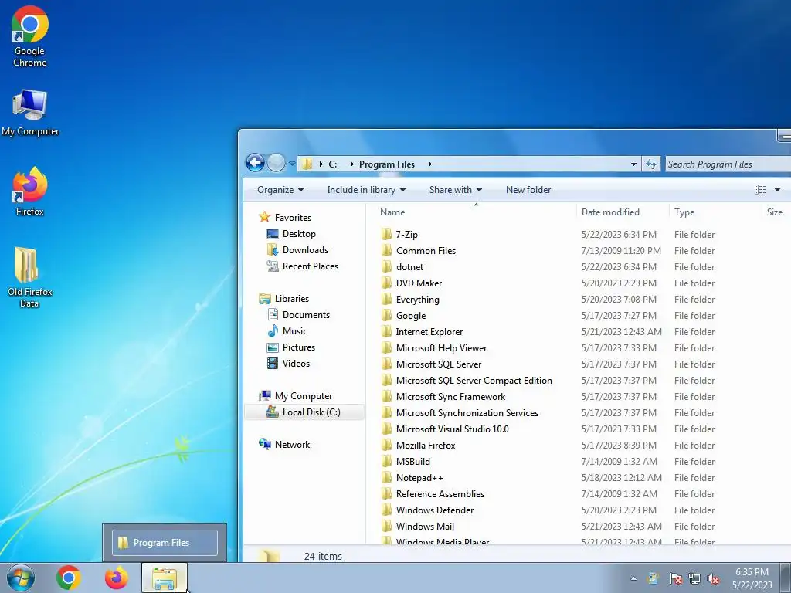Click the Favorites star icon

tap(264, 217)
